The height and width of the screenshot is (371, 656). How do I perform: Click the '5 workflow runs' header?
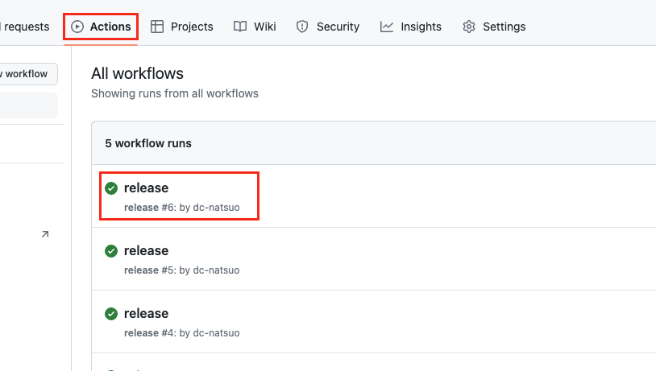pyautogui.click(x=148, y=143)
